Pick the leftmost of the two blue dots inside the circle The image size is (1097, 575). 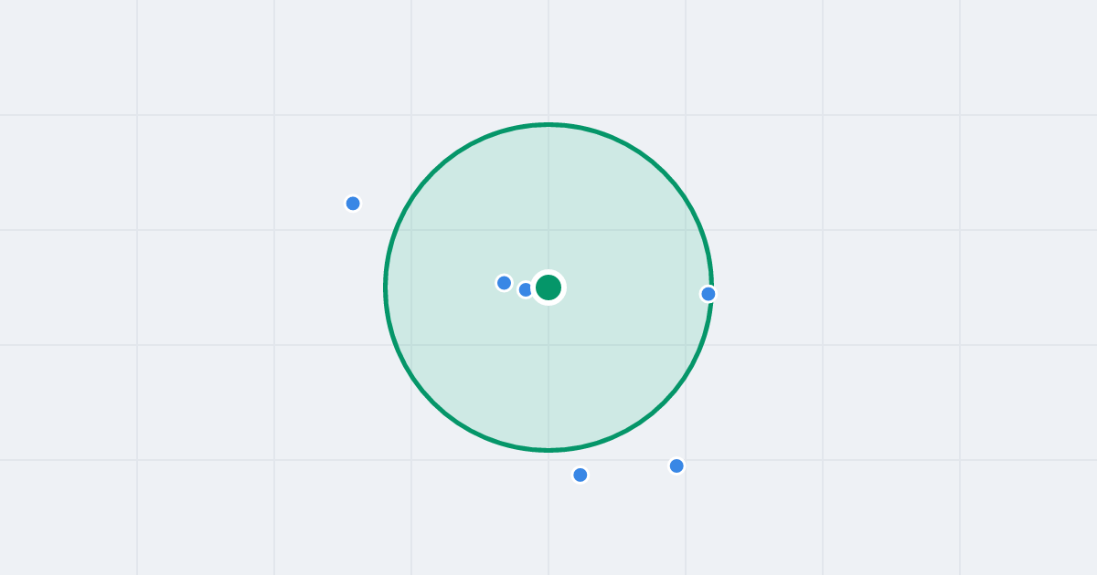click(x=504, y=283)
